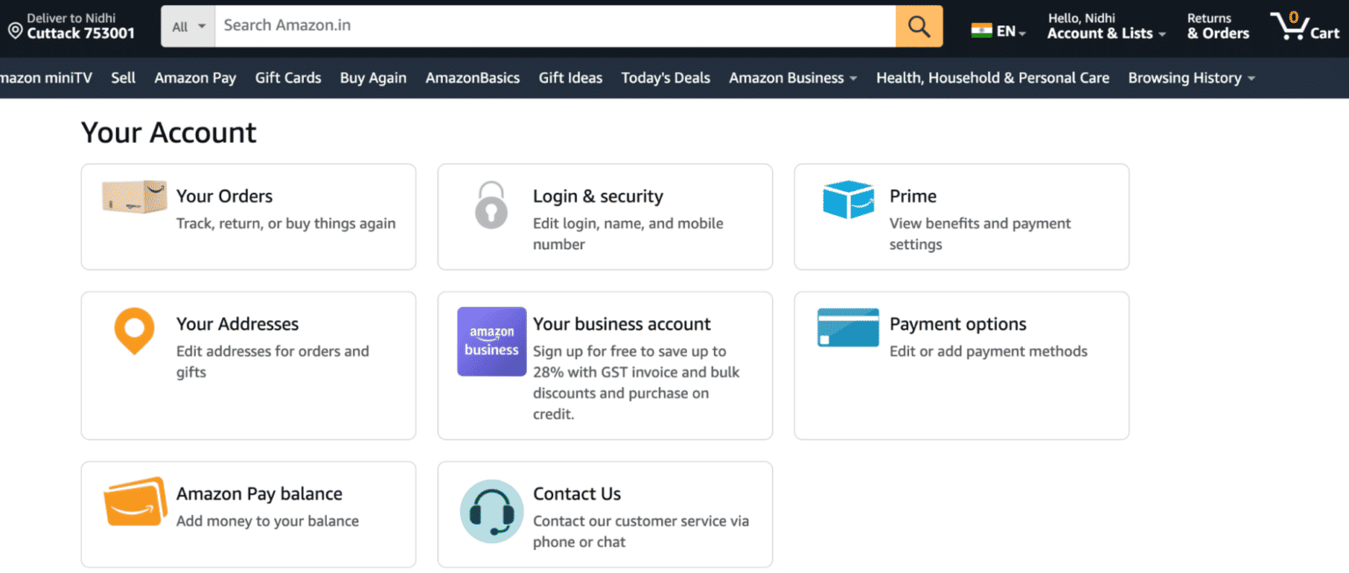Click the Amazon Pay balance wallet icon

coord(133,501)
